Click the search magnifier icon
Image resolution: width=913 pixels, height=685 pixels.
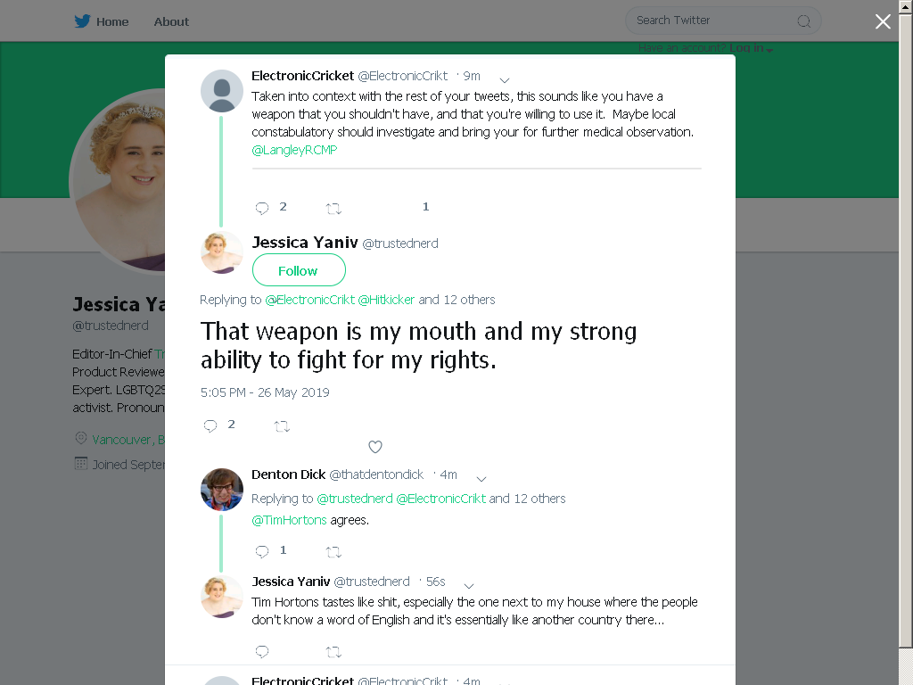click(803, 21)
